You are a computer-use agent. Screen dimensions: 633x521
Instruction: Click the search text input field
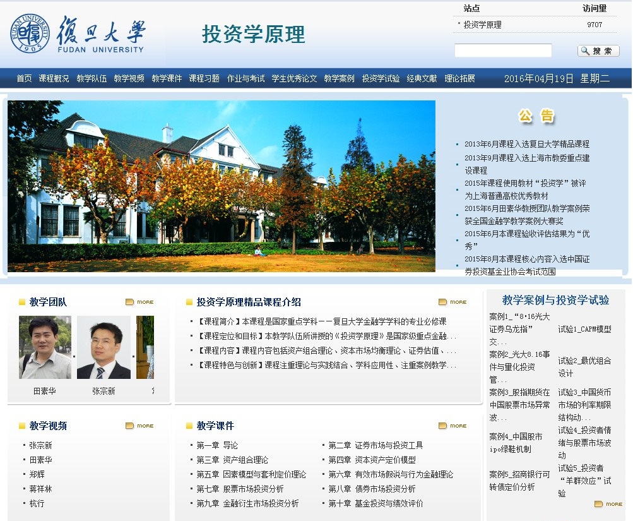point(503,51)
